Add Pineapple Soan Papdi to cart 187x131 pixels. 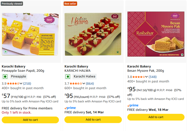coord(30,120)
